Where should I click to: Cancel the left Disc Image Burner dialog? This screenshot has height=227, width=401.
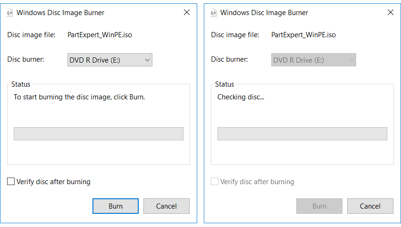pyautogui.click(x=167, y=206)
